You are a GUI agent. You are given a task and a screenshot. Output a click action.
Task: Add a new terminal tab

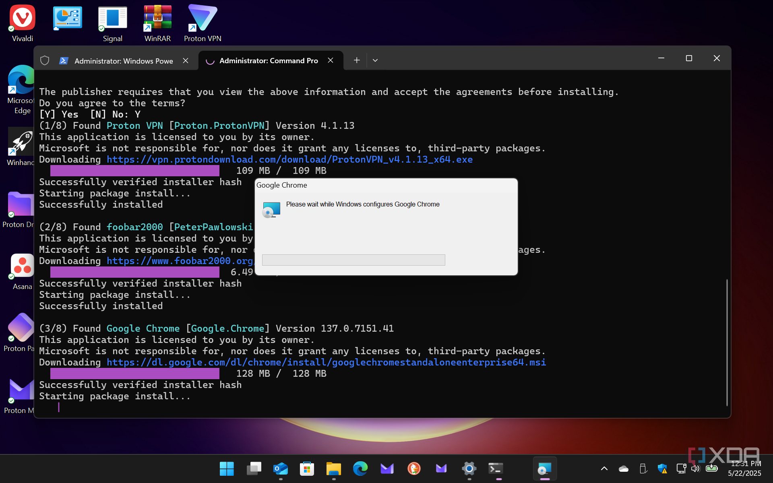coord(357,60)
